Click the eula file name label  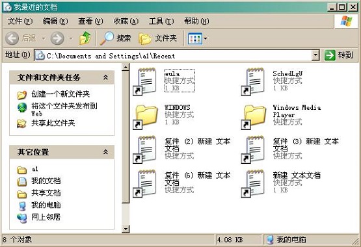click(x=172, y=73)
